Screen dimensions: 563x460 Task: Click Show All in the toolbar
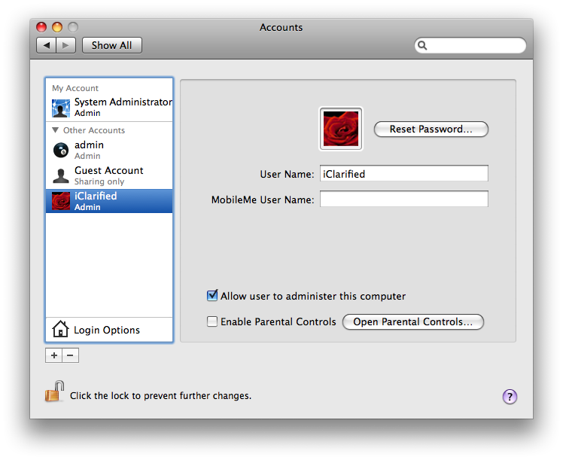pyautogui.click(x=111, y=45)
